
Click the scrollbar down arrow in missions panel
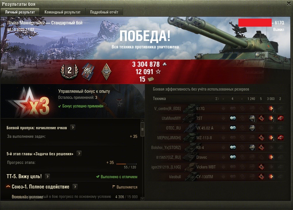[142, 199]
